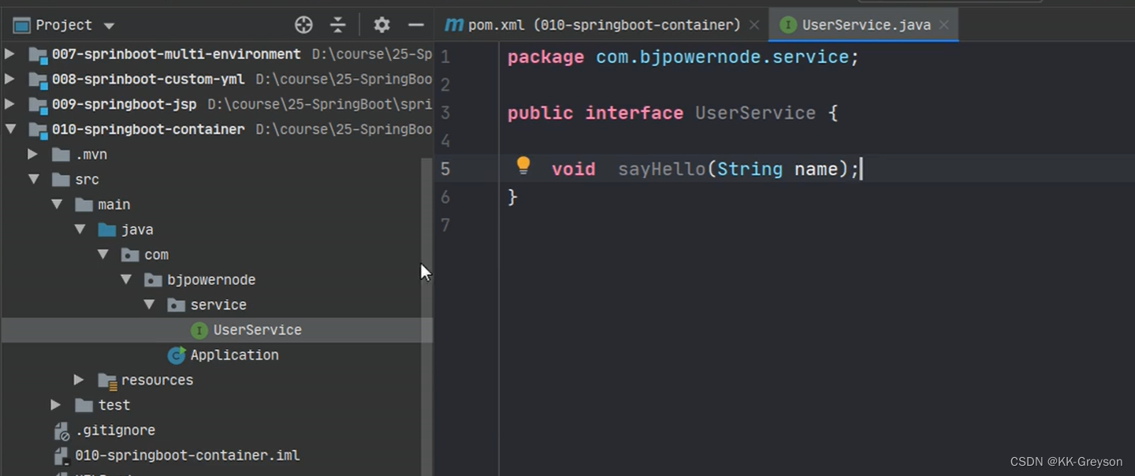Click the interface icon on UserService.java tab
This screenshot has height=476, width=1135.
tap(787, 25)
